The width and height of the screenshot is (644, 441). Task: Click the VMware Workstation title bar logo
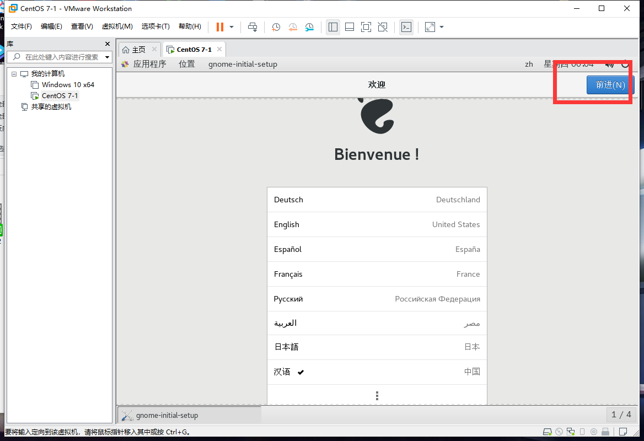(13, 8)
